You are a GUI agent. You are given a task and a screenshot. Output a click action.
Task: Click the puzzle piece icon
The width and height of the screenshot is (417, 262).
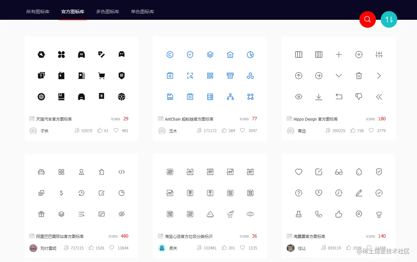click(101, 172)
